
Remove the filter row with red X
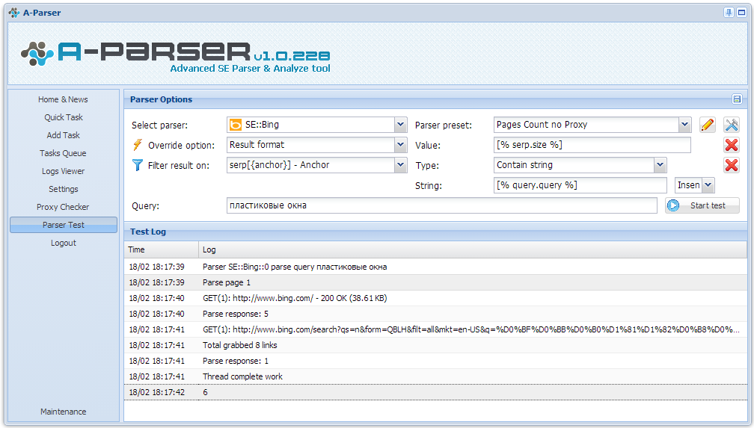[x=732, y=165]
